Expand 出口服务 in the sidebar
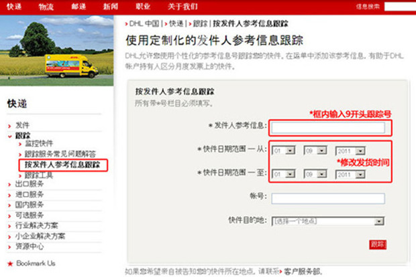The image size is (416, 277). [x=30, y=184]
